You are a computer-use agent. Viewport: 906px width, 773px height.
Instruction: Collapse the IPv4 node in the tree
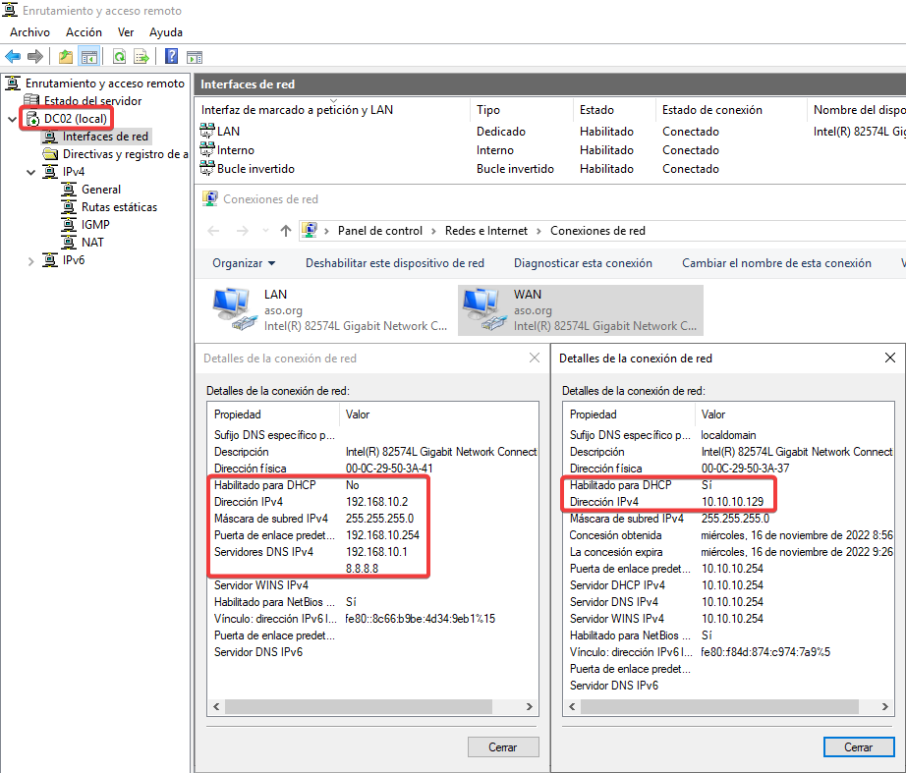[30, 172]
